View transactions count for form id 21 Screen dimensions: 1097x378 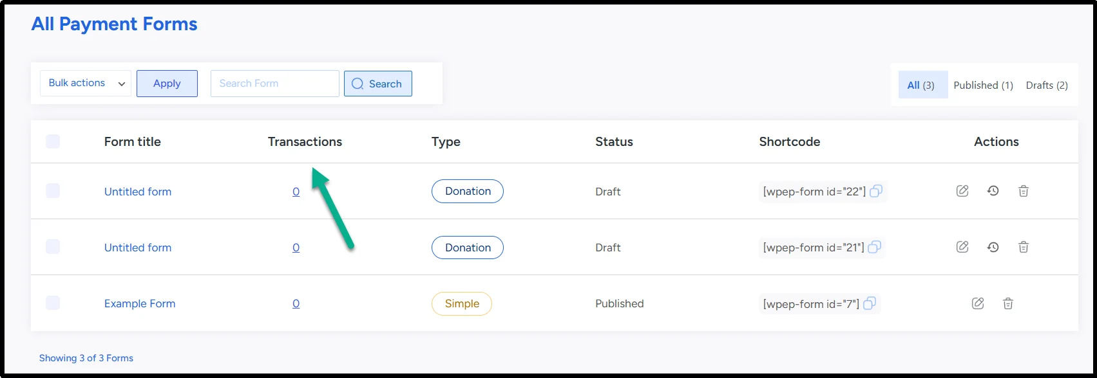pos(296,248)
